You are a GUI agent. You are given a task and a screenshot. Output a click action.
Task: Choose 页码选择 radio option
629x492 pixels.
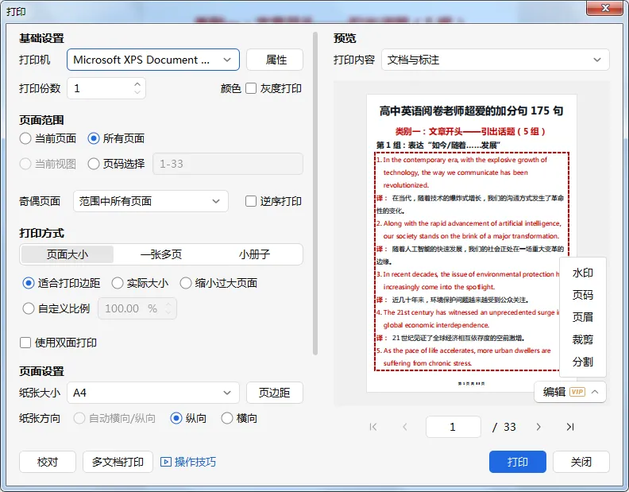click(x=94, y=164)
